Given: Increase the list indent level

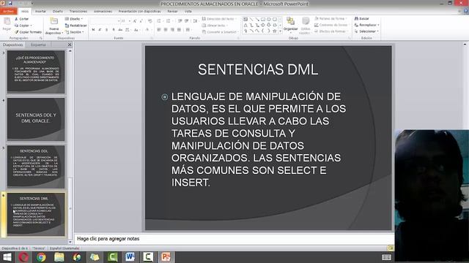Looking at the screenshot, I should (187, 21).
